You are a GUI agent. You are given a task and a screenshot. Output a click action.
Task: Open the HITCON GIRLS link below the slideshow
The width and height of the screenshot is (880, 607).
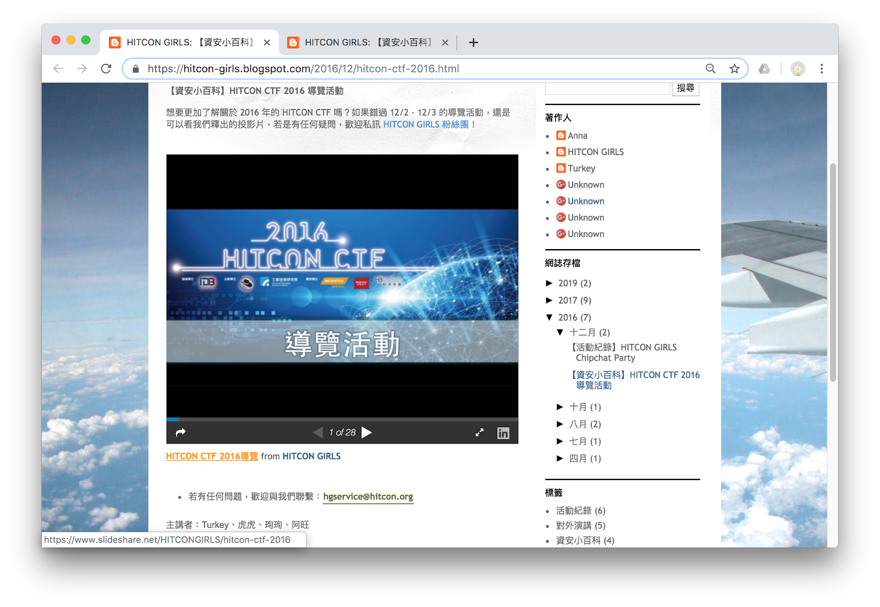click(x=311, y=456)
